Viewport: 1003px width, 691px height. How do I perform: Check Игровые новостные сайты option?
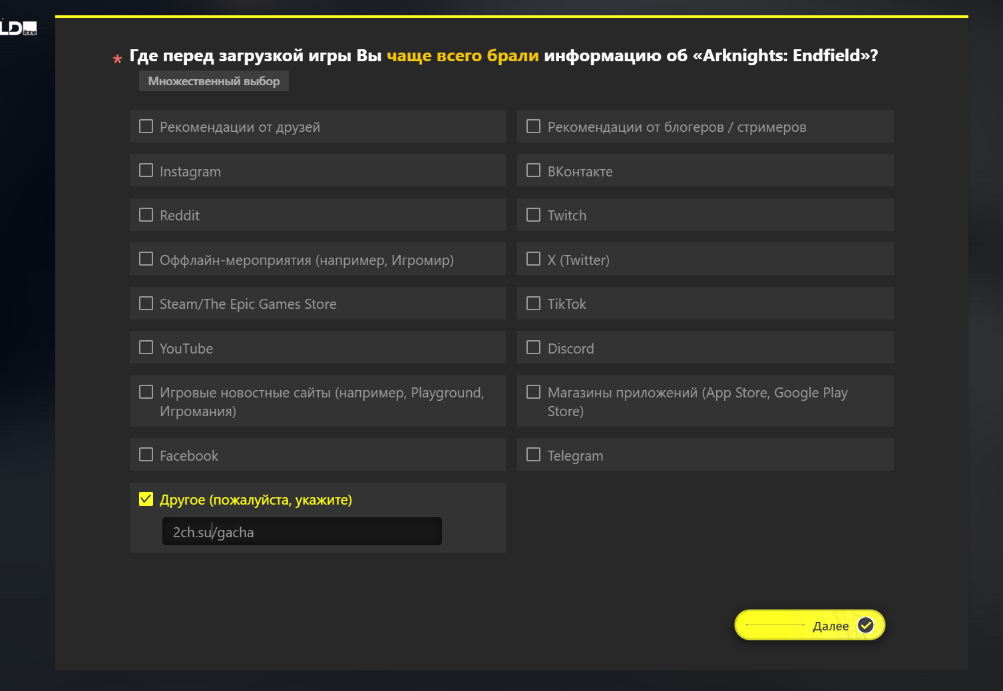click(x=146, y=392)
